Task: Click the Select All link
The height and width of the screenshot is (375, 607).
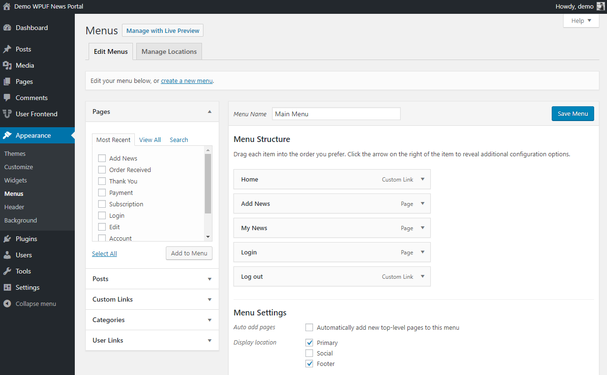Action: (104, 253)
